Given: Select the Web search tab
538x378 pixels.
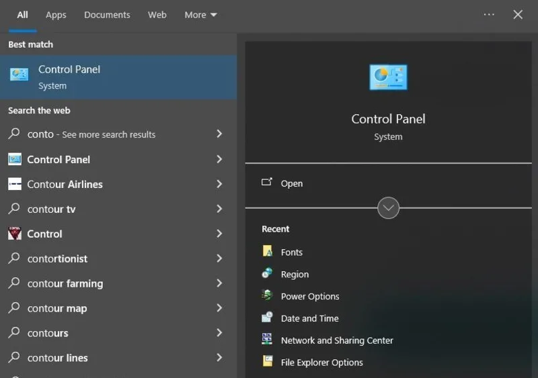Looking at the screenshot, I should pos(157,15).
